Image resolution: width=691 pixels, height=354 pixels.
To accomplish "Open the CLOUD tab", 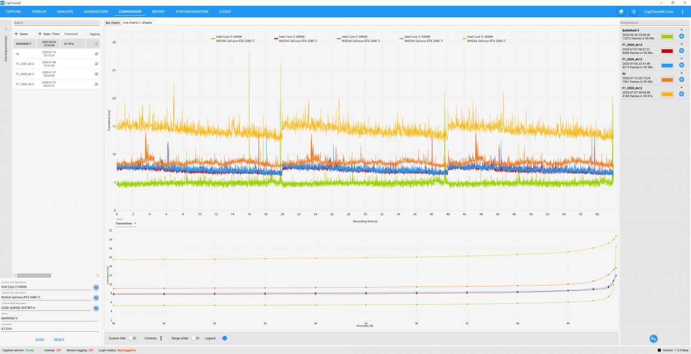I will click(x=225, y=11).
